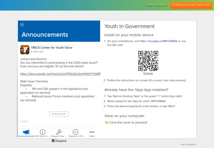Select the Announcements megaphone tab icon
This screenshot has height=148, width=214.
pos(26,132)
